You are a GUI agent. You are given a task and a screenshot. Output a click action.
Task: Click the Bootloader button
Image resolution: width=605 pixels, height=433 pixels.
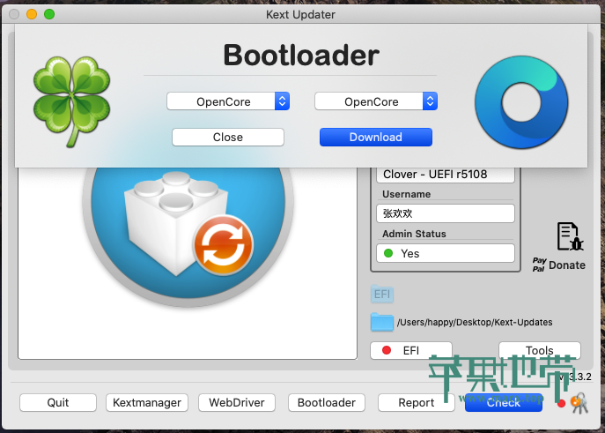click(327, 402)
